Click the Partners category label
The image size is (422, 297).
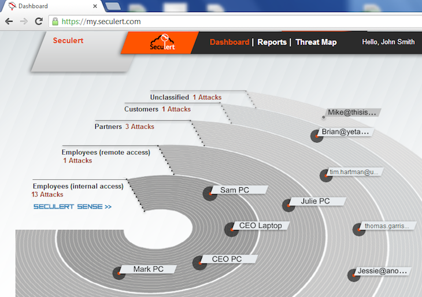click(x=108, y=127)
